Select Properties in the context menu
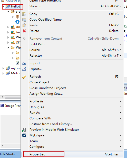This screenshot has width=127, height=158. 72,154
